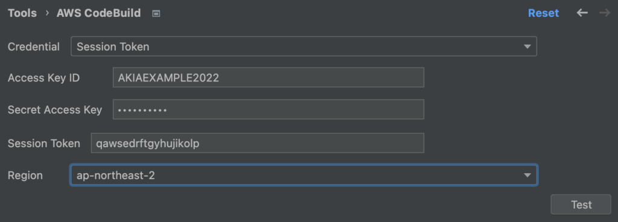Image resolution: width=618 pixels, height=222 pixels.
Task: Open the Region combo box showing ap-northeast-2
Action: pos(304,175)
